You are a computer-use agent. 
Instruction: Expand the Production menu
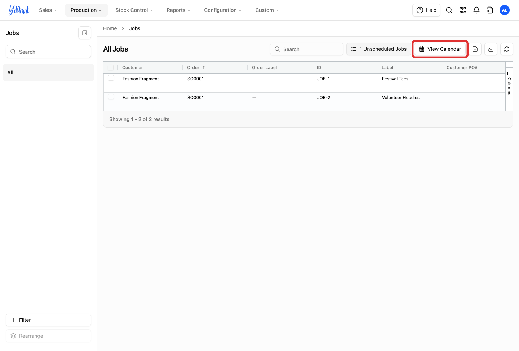[x=86, y=10]
